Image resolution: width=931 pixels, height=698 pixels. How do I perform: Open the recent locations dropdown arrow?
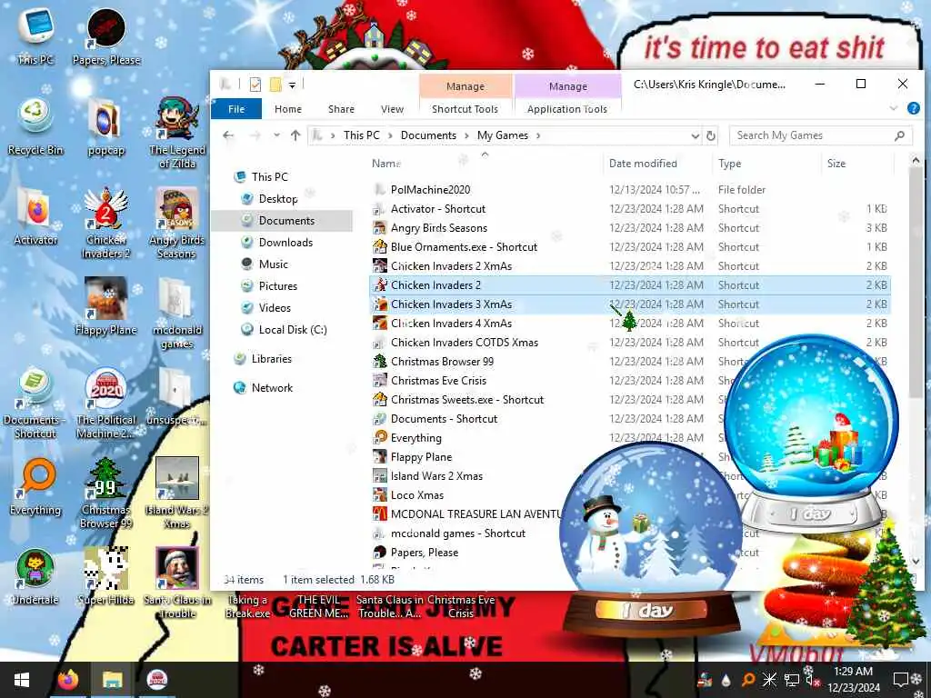tap(276, 136)
